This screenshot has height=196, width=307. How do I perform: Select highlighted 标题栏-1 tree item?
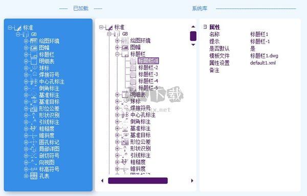(x=148, y=61)
